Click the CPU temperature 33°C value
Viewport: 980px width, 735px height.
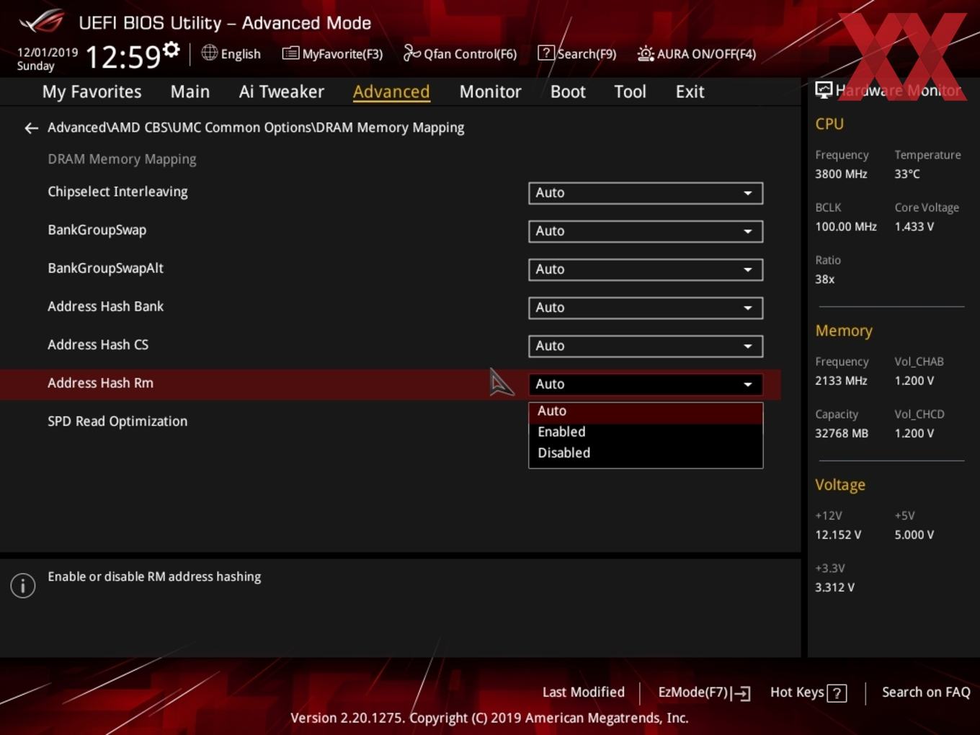tap(907, 174)
